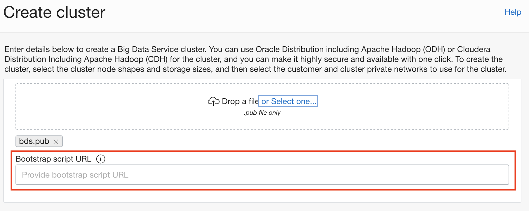Click the '.pub file only' hint text
The width and height of the screenshot is (529, 211).
[262, 113]
